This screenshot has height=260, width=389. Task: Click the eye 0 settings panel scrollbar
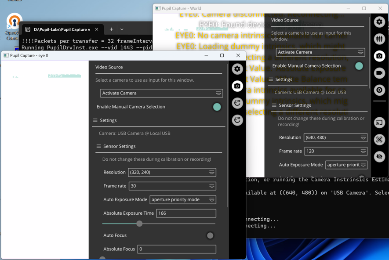coord(227,136)
